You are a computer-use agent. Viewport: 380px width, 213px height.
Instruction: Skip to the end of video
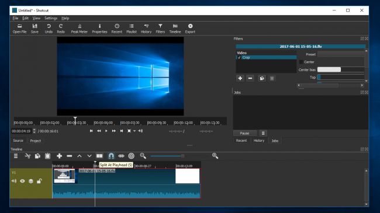point(122,131)
